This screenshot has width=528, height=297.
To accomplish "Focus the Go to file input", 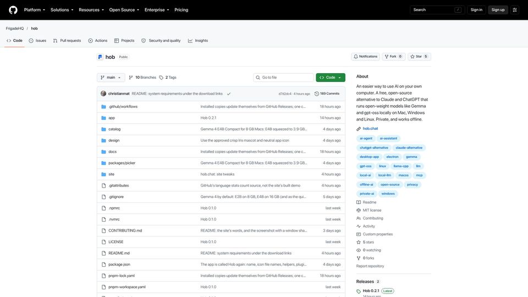I will 283,78.
